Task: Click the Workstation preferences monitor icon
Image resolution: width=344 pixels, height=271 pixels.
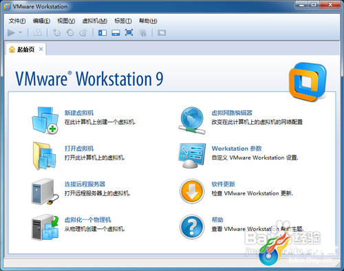Action: click(192, 156)
